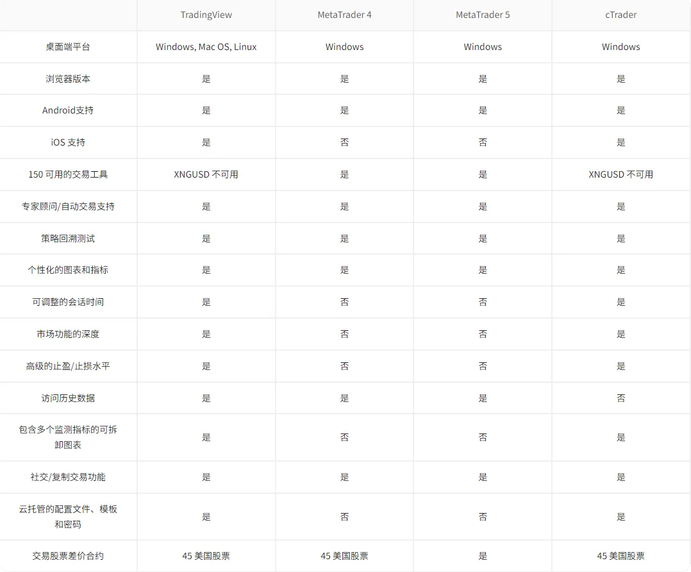Select the Android支持 row label
Screen dimensions: 691x572
click(x=68, y=110)
